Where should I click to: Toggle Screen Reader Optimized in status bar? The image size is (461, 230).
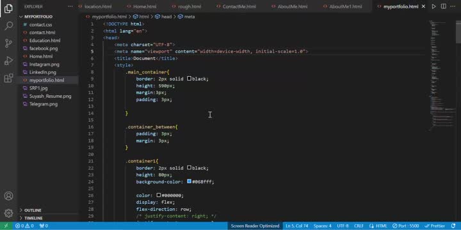255,226
